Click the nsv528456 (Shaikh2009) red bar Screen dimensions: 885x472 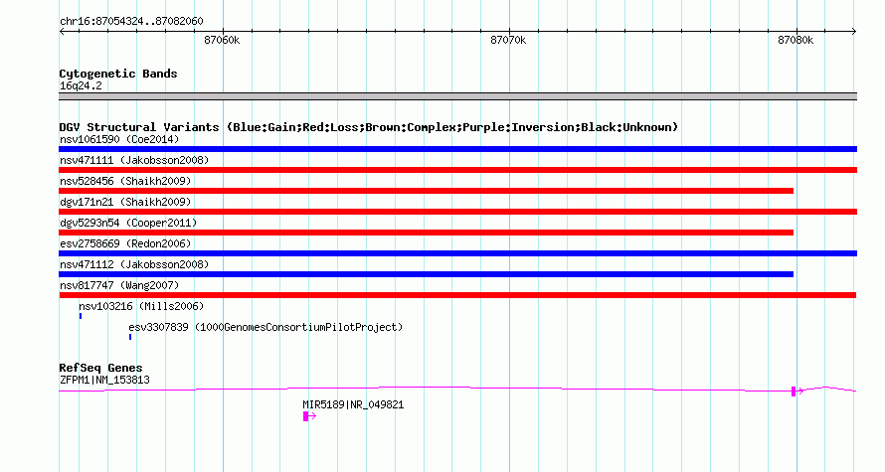coord(427,191)
